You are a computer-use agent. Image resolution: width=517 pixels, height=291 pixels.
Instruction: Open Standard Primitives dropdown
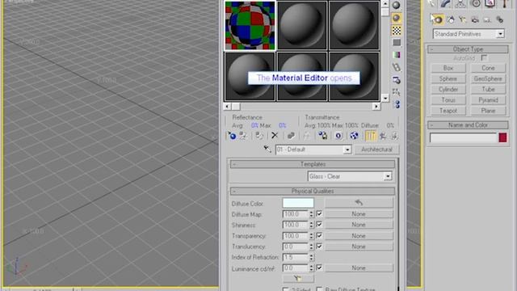(500, 34)
